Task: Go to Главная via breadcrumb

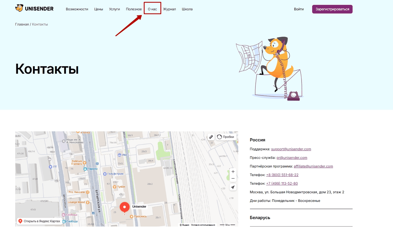Action: pyautogui.click(x=22, y=24)
